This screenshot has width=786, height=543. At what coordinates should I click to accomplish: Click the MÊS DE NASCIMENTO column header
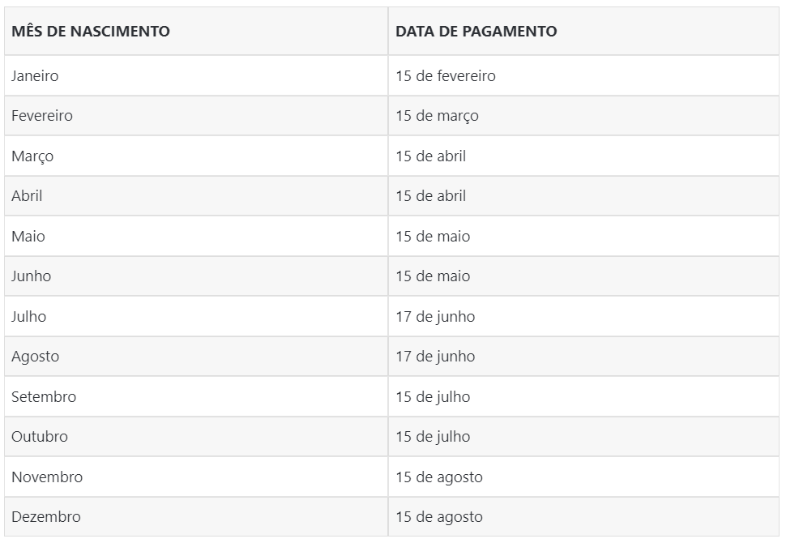click(91, 32)
